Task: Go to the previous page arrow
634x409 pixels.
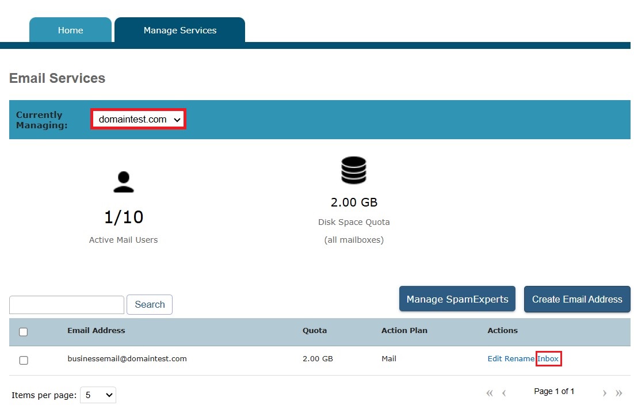Action: pyautogui.click(x=504, y=393)
